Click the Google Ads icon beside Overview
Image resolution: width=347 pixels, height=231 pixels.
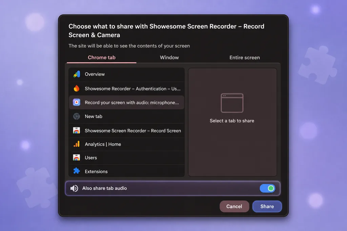coord(77,74)
